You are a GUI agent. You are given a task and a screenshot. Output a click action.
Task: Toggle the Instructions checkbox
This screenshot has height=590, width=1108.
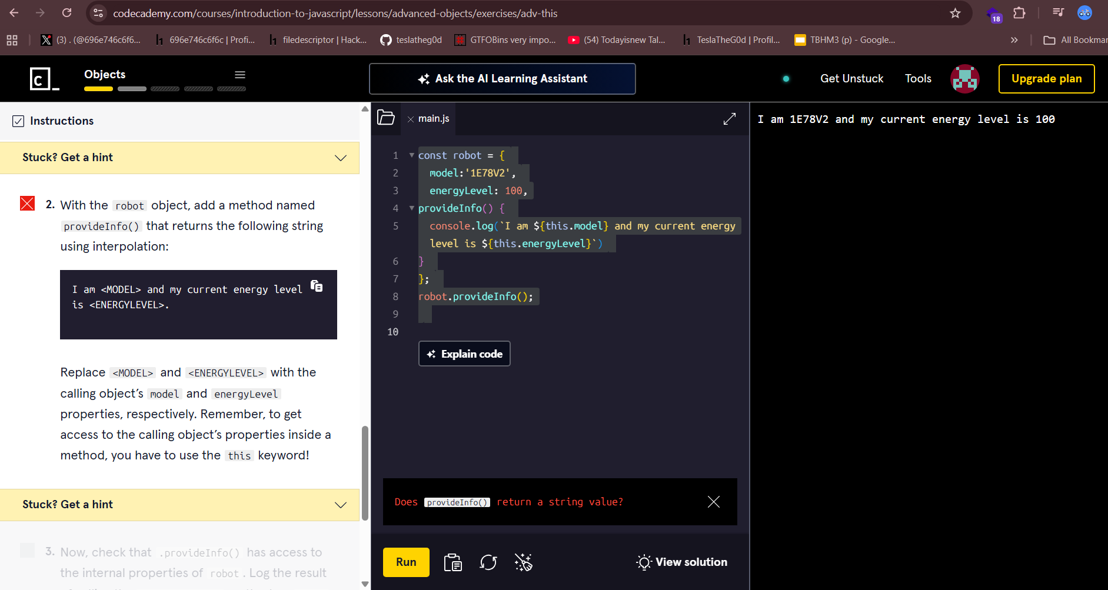coord(18,121)
